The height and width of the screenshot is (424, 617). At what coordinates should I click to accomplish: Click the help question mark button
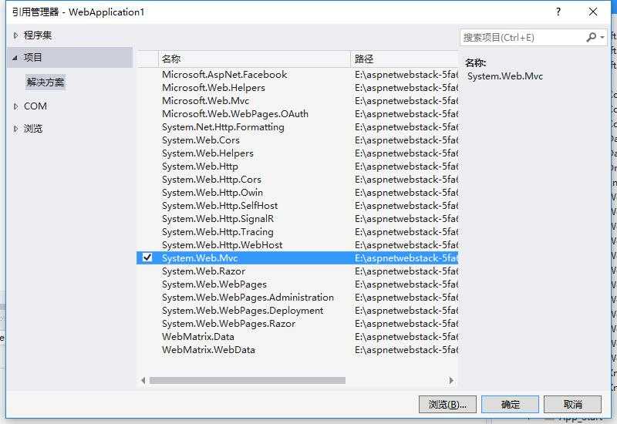pyautogui.click(x=558, y=12)
